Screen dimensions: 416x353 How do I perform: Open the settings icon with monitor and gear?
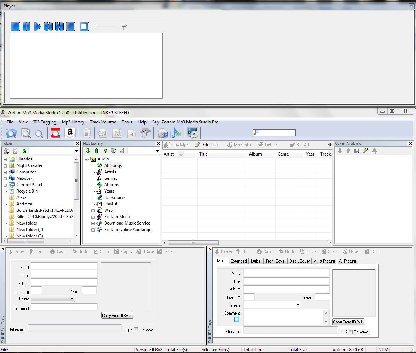193,133
